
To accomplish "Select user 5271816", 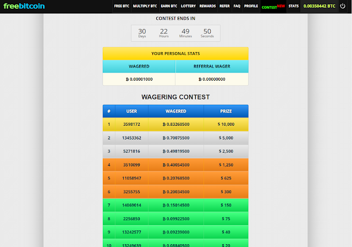I will (x=131, y=151).
